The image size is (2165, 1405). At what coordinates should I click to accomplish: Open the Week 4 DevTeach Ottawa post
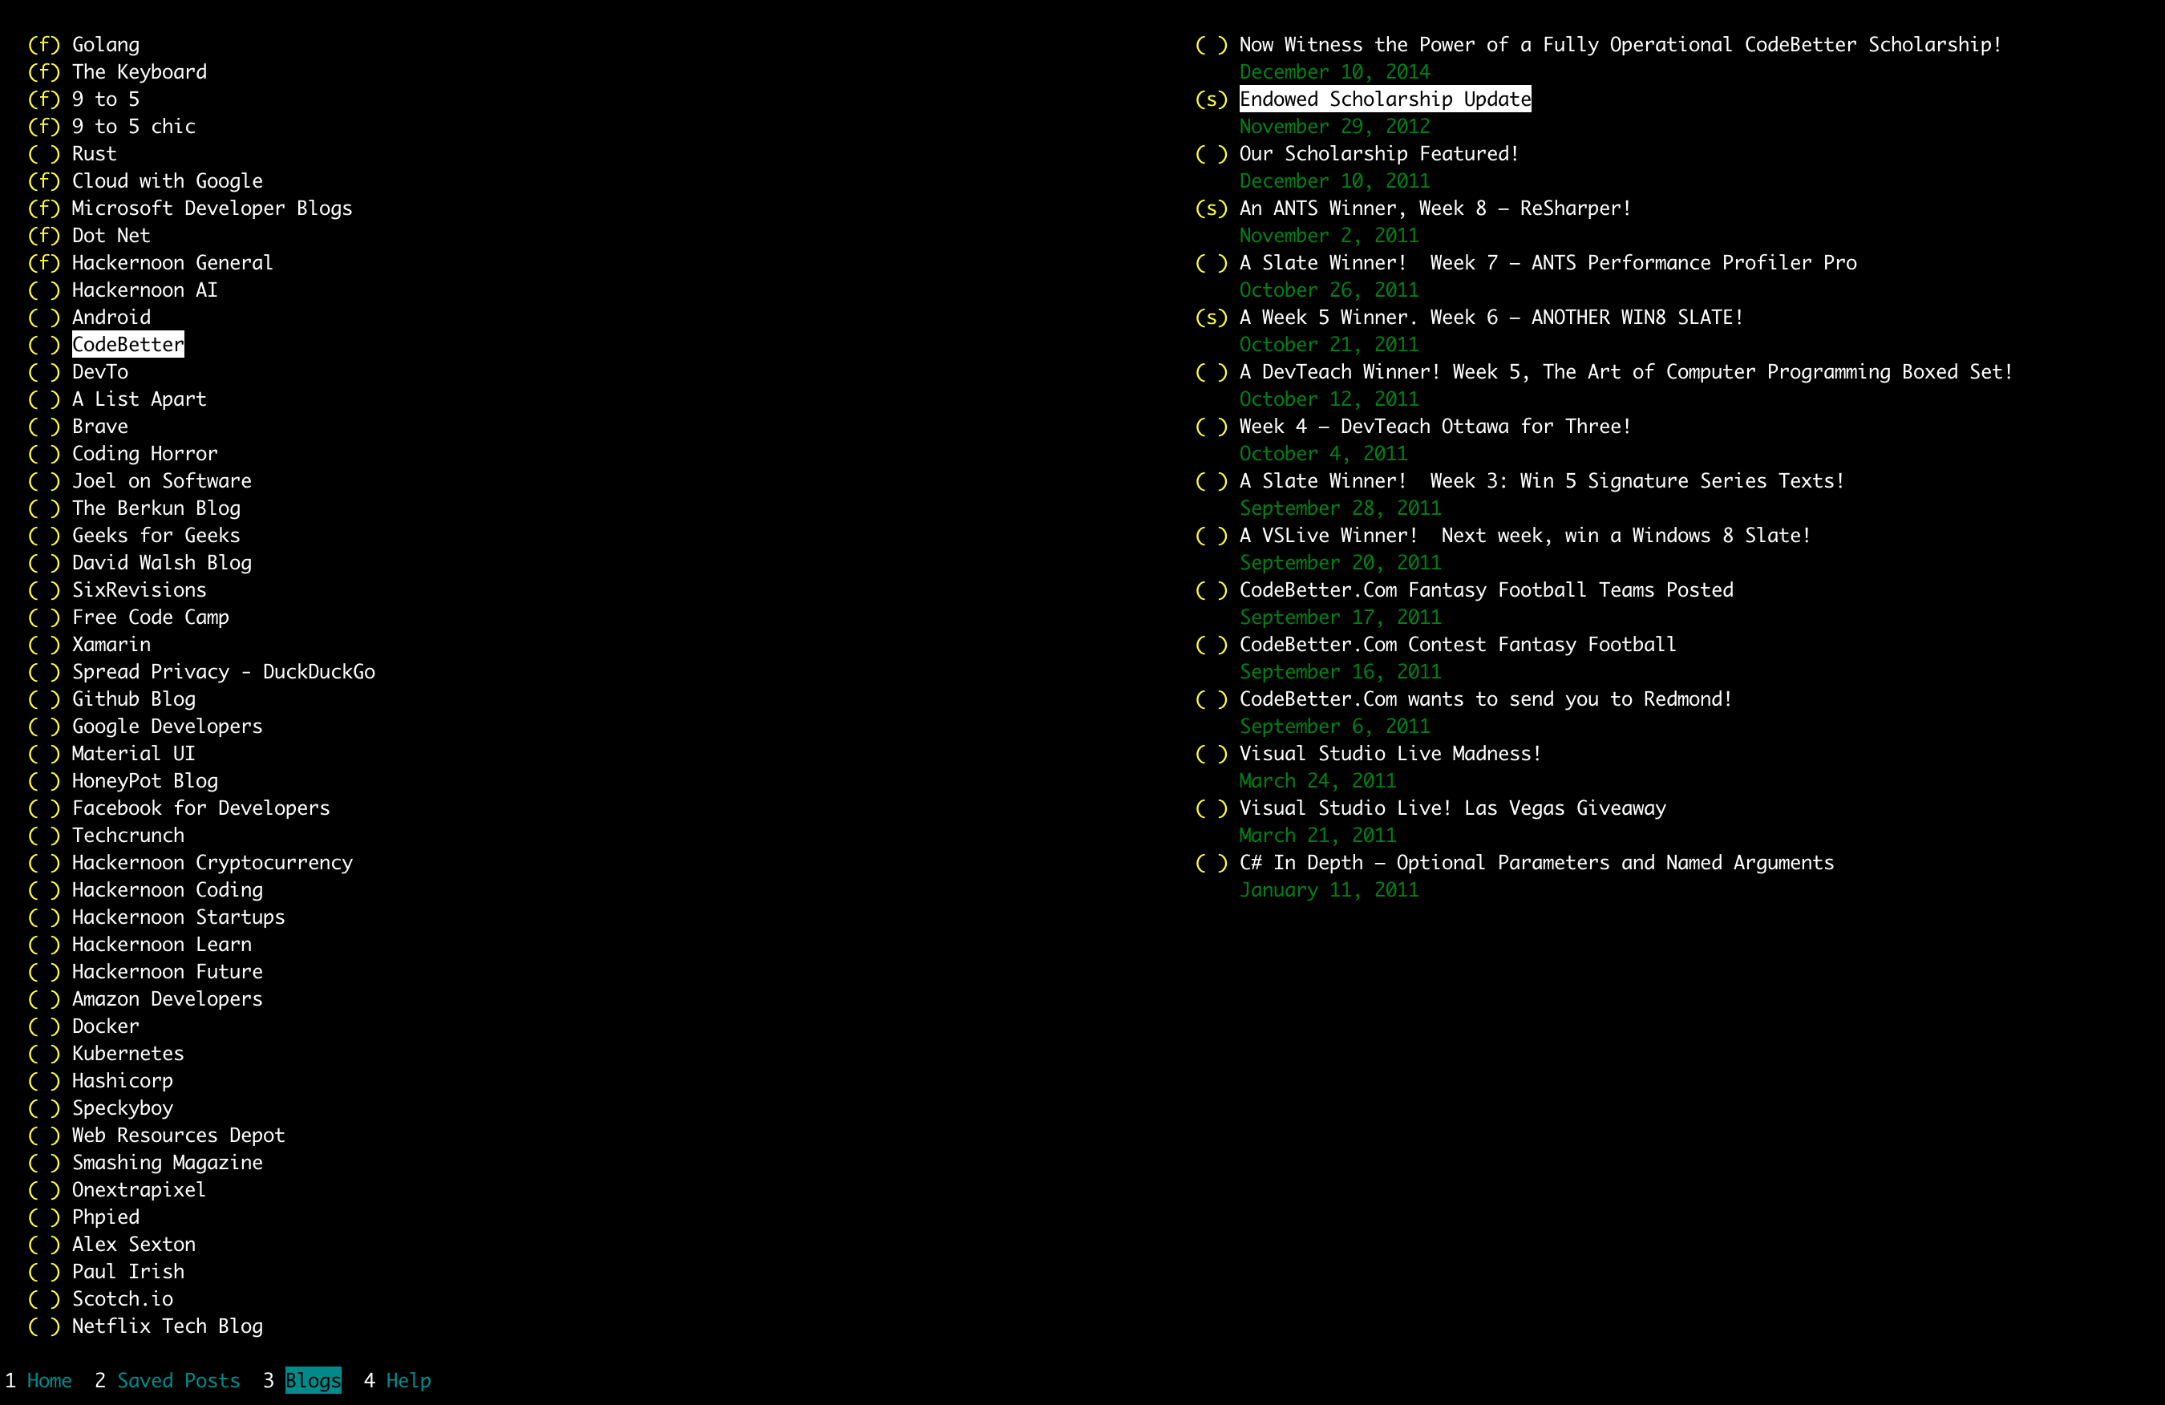(x=1435, y=426)
